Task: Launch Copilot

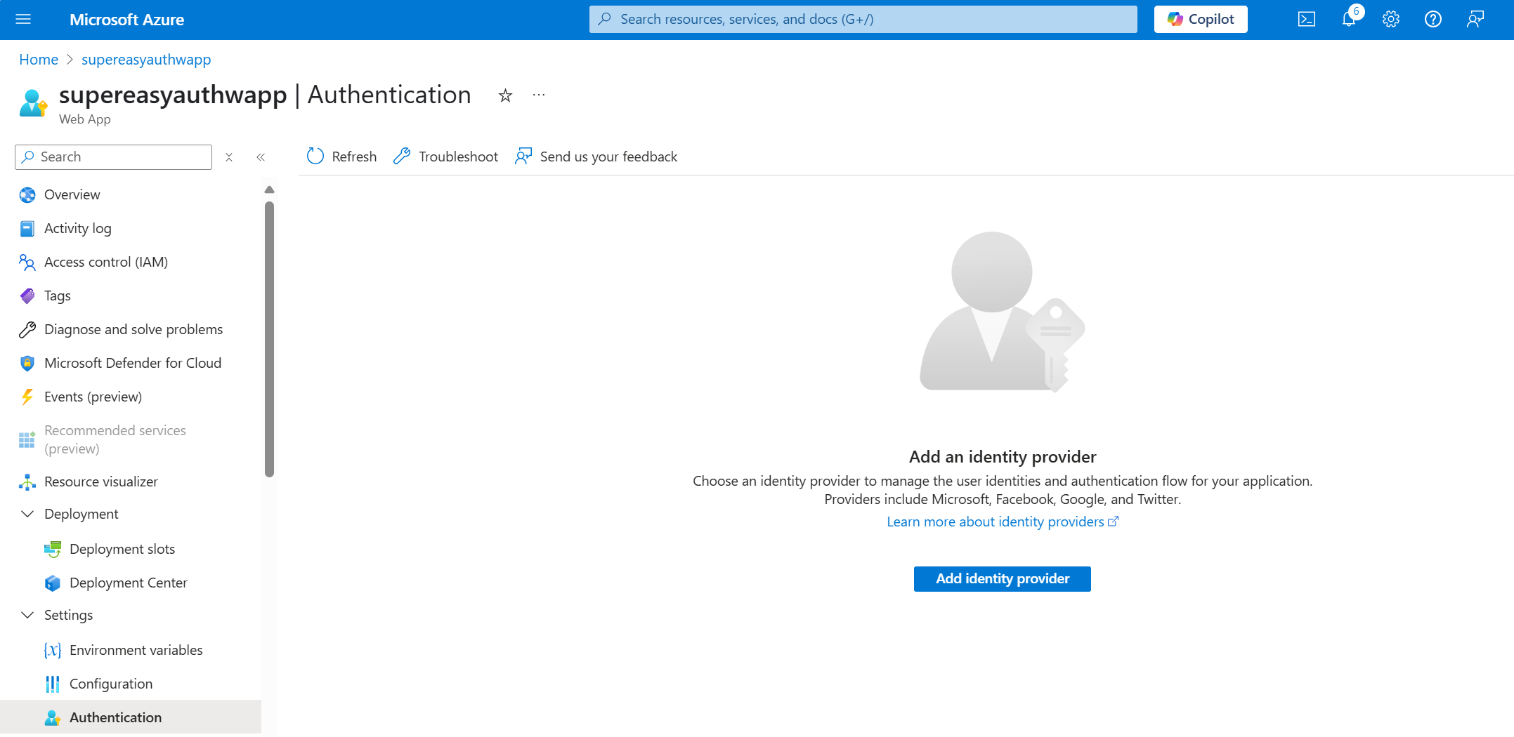Action: click(x=1200, y=19)
